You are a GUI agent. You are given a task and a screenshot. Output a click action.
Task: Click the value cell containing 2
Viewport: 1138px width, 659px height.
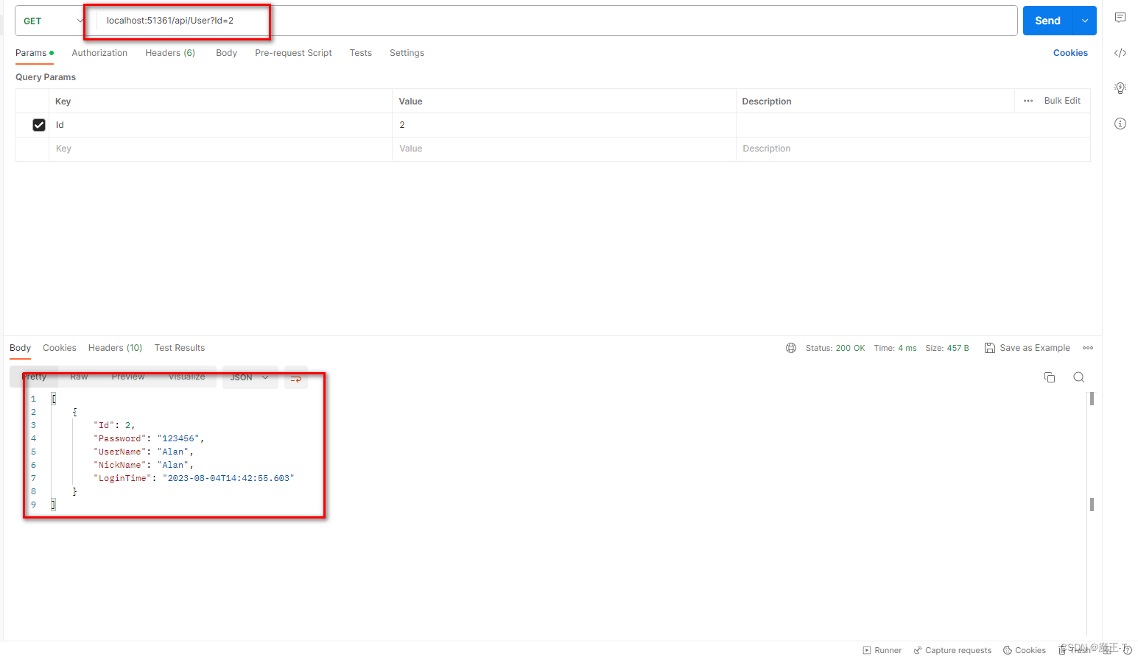564,125
